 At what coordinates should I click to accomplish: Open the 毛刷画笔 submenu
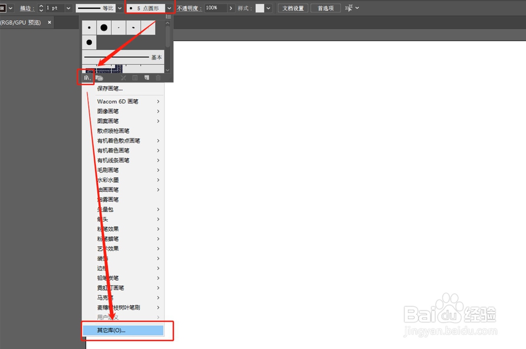click(x=123, y=170)
